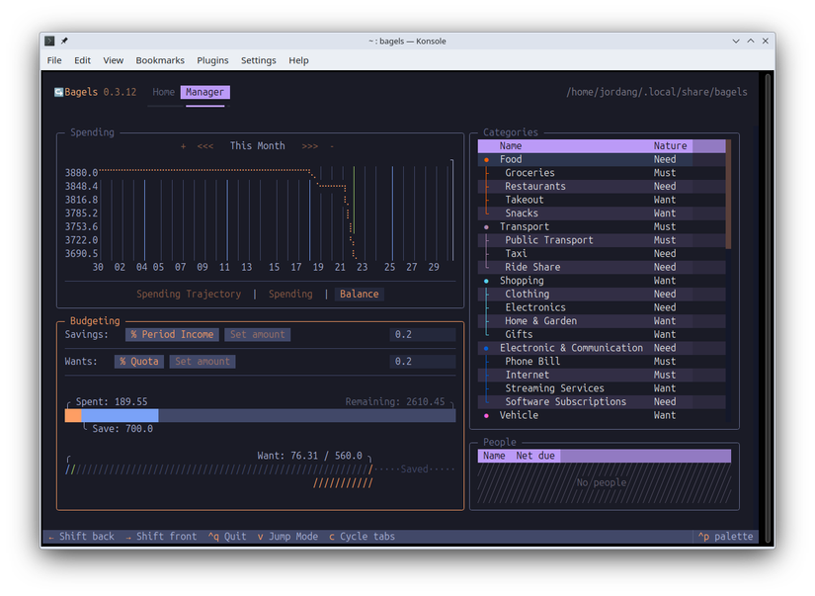This screenshot has width=815, height=596.
Task: Click Set amount for Wants quota
Action: 201,361
